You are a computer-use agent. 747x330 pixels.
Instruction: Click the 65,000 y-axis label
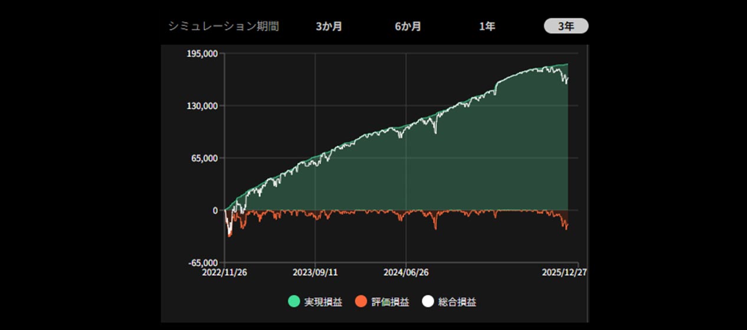pos(205,158)
